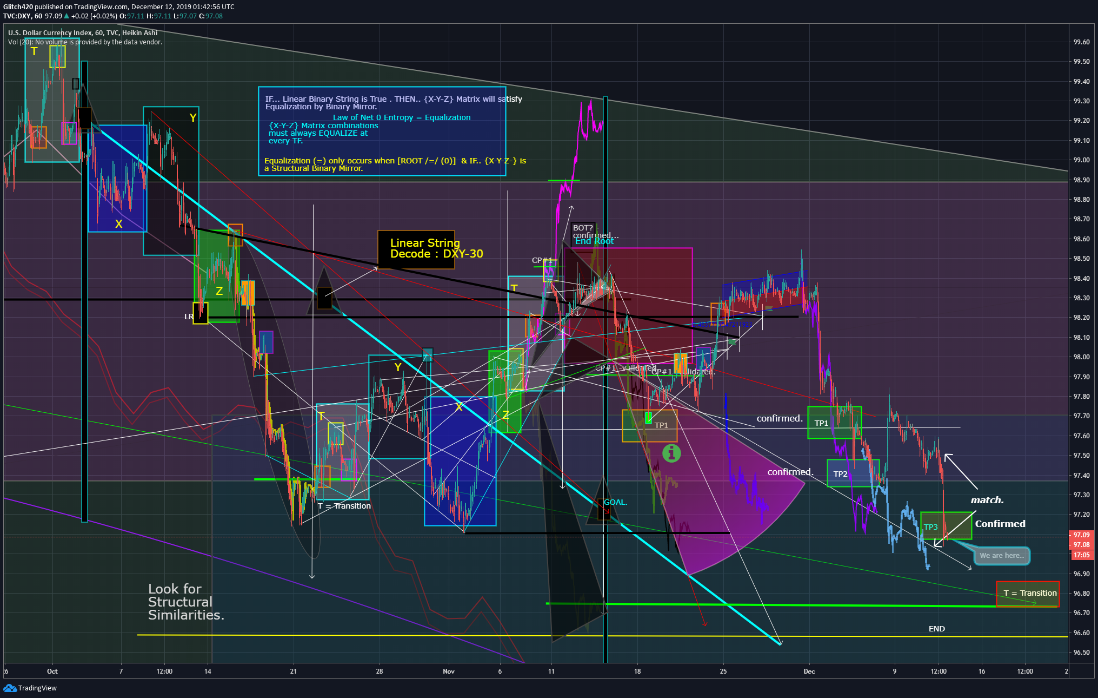This screenshot has height=698, width=1098.
Task: Click the 'Dec' label on the time axis
Action: click(809, 671)
